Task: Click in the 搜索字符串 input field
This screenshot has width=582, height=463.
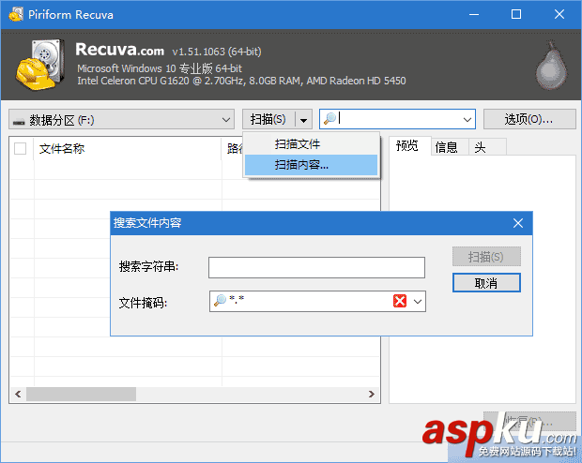Action: pyautogui.click(x=316, y=267)
